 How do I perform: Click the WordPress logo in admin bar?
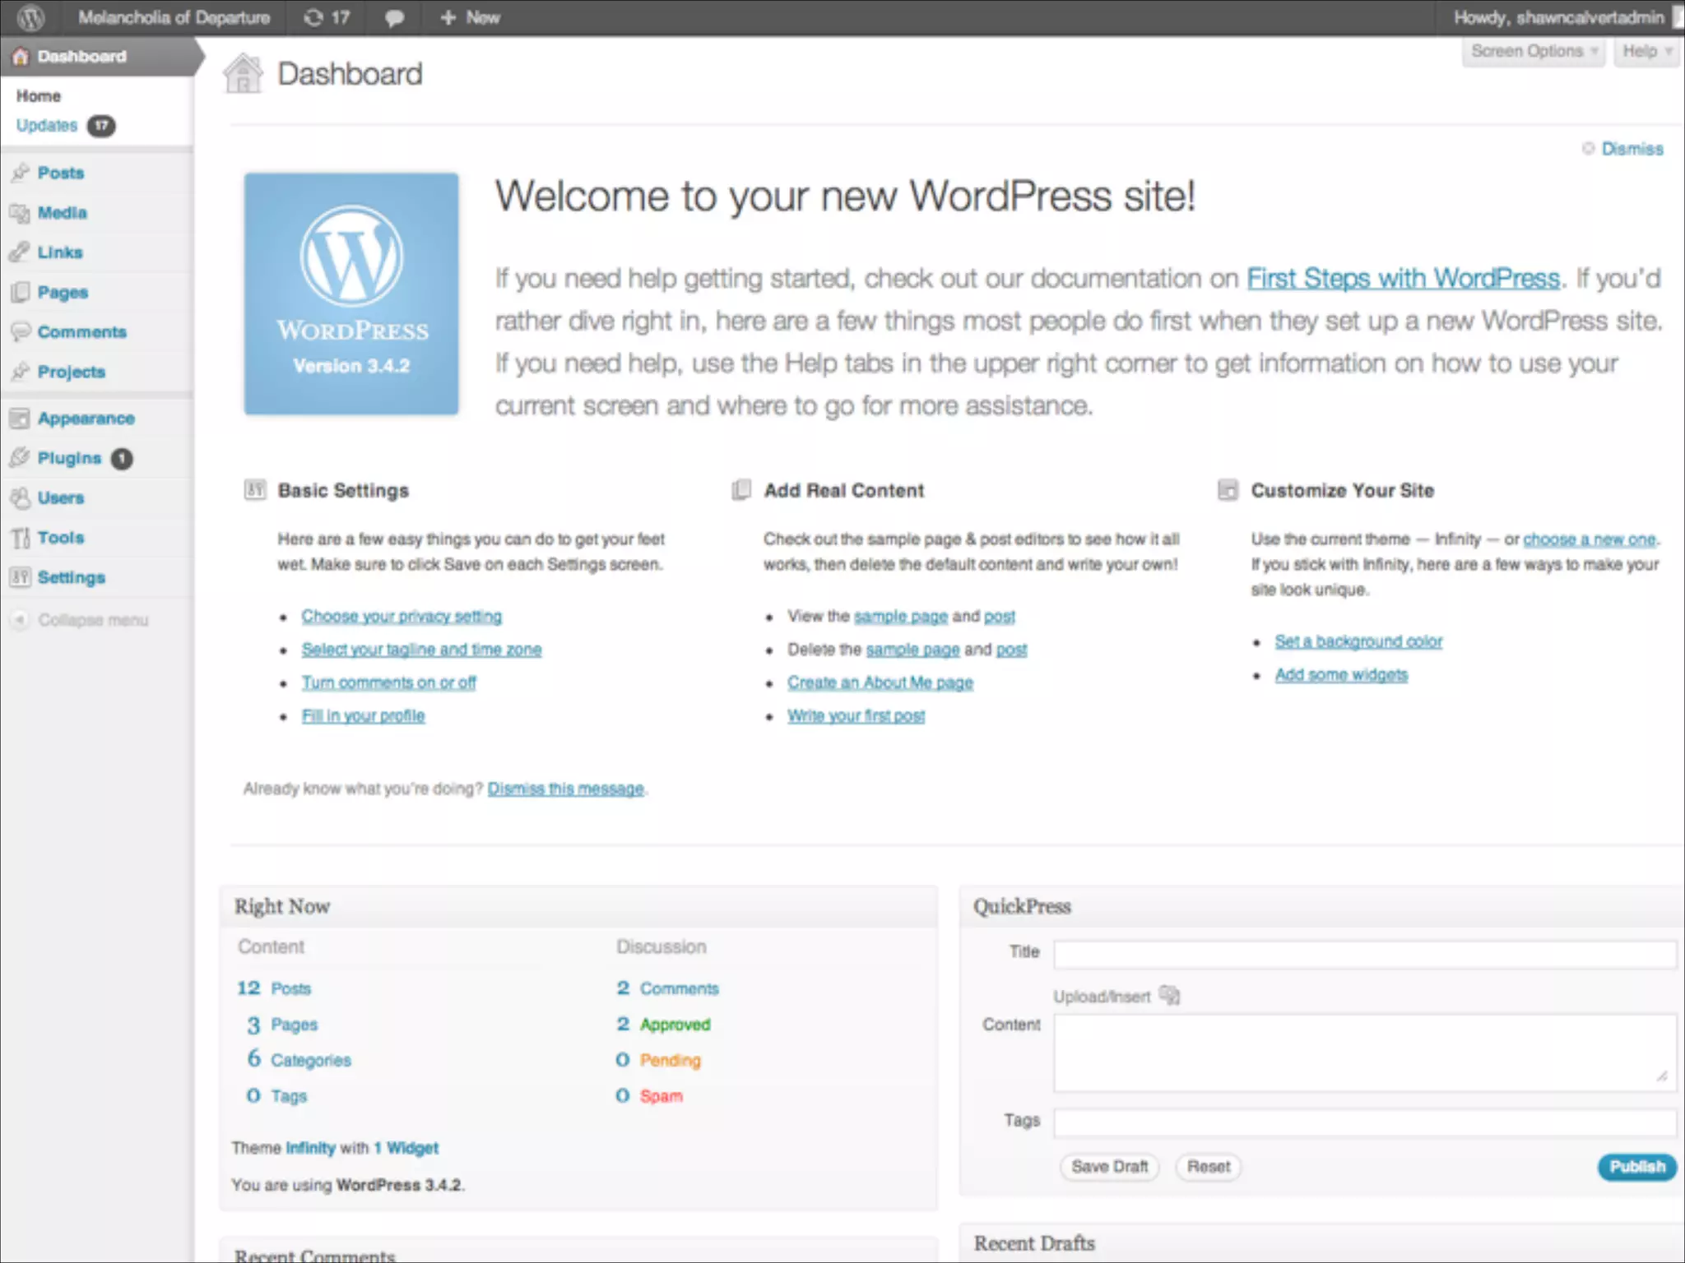pyautogui.click(x=30, y=17)
